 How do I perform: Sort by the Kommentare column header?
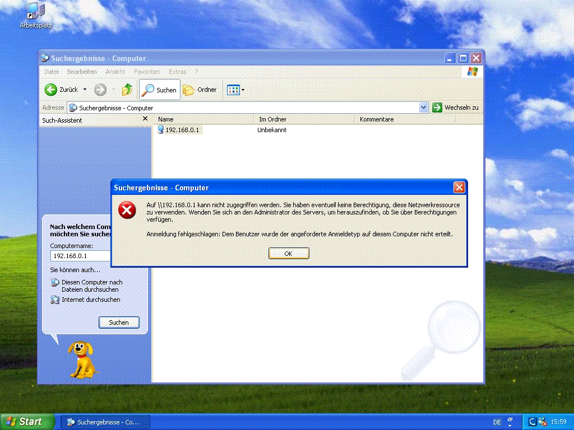point(405,119)
